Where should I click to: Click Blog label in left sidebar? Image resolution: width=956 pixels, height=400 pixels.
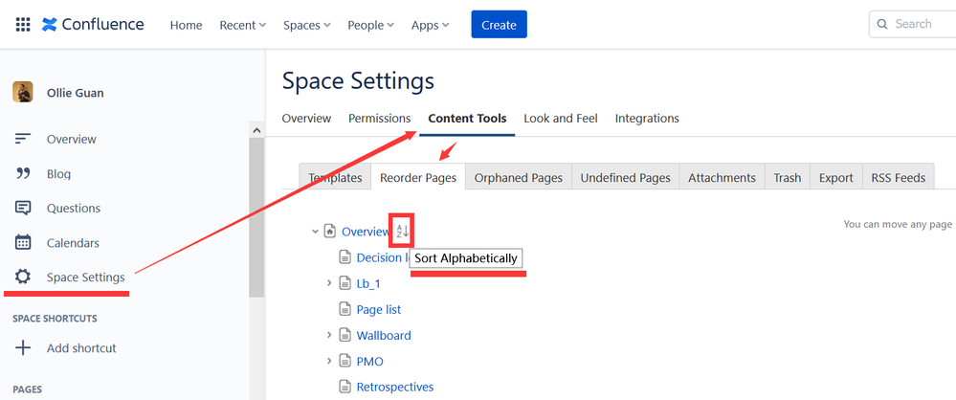tap(58, 174)
